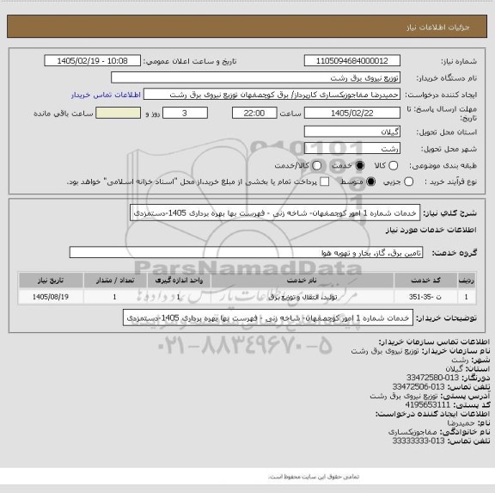The height and width of the screenshot is (493, 495).
Task: Click delivery city field رشت
Action: point(352,149)
